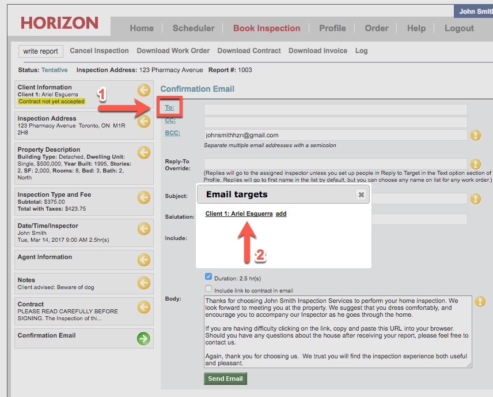Click Download Invoice link
493x397 pixels.
pyautogui.click(x=318, y=51)
